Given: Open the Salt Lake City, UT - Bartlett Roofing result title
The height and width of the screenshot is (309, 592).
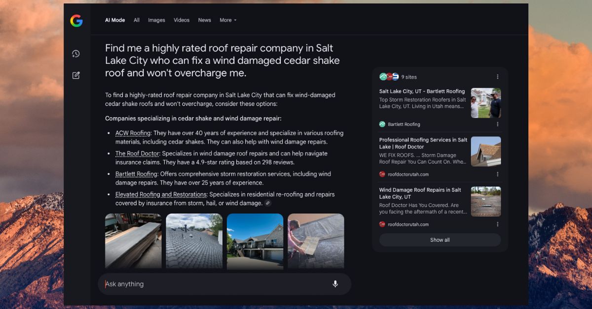Looking at the screenshot, I should click(422, 92).
